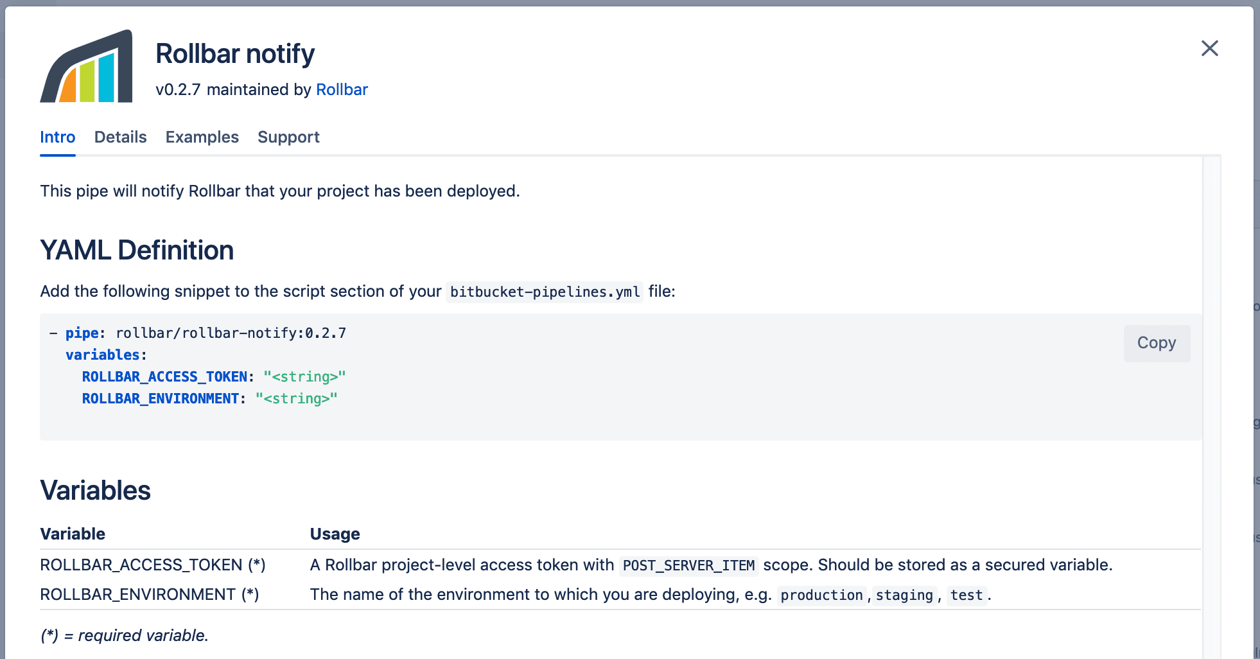1260x659 pixels.
Task: Click the Rollbar logo image
Action: [86, 66]
